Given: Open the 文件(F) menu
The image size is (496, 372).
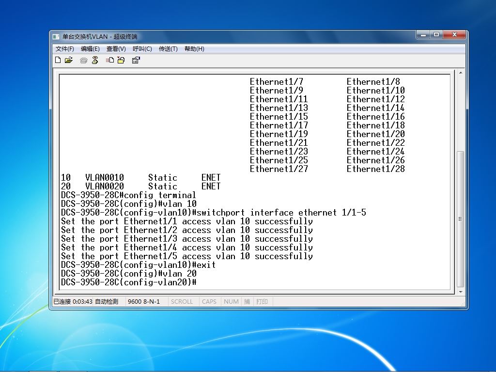Looking at the screenshot, I should coord(64,49).
